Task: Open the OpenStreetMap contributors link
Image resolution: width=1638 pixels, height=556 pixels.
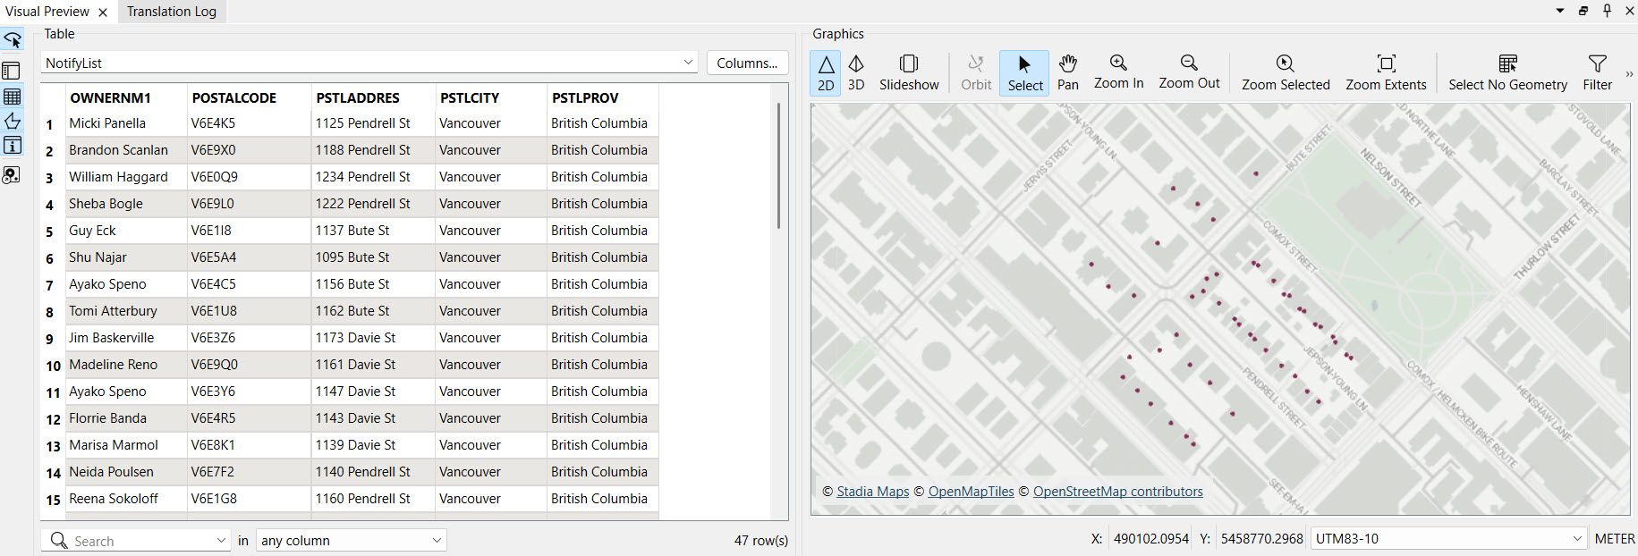Action: pos(1117,492)
